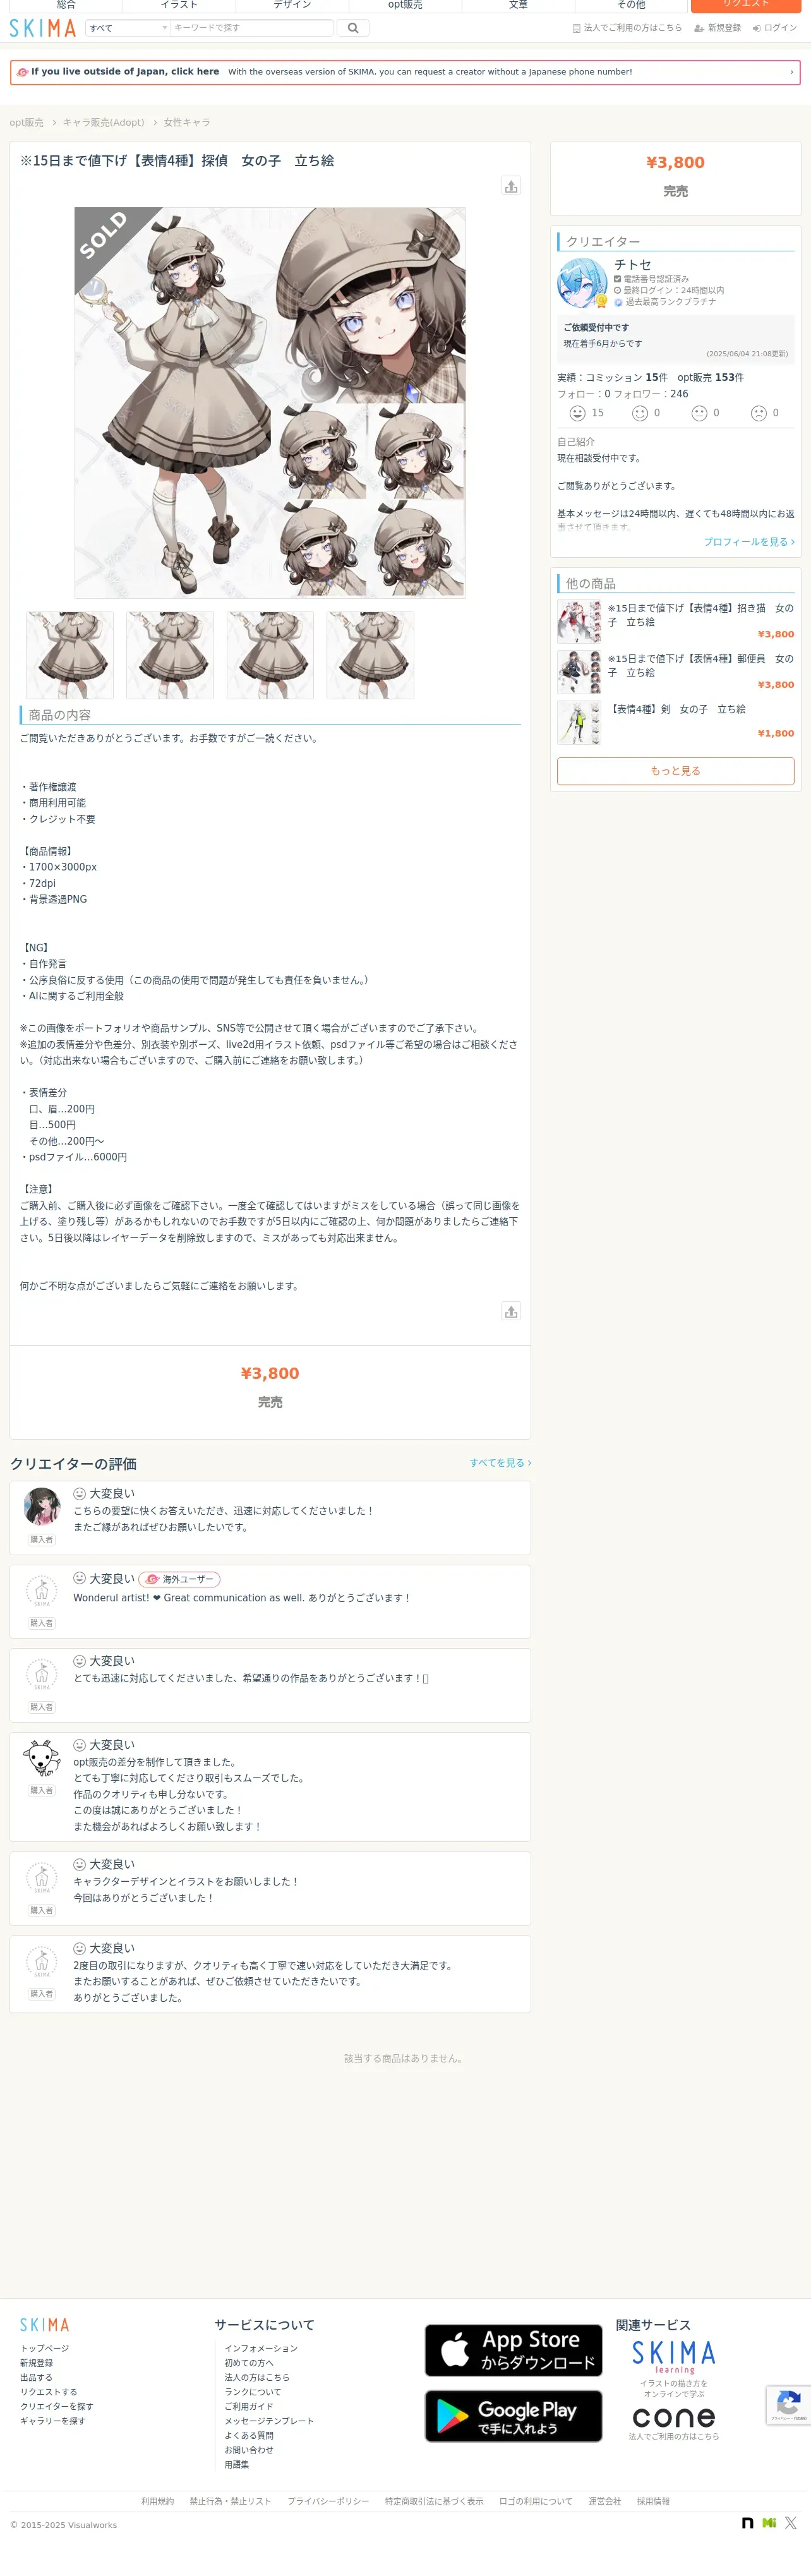The image size is (811, 2576).
Task: Click the チトセ creator avatar
Action: pos(582,283)
